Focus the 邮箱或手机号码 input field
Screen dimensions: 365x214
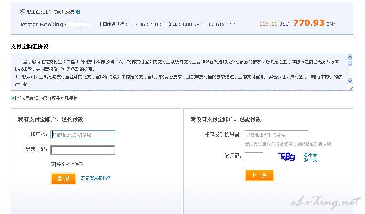pos(277,135)
